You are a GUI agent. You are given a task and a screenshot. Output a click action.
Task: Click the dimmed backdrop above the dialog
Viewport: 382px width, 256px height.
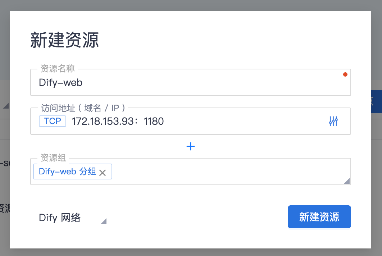tap(191, 5)
